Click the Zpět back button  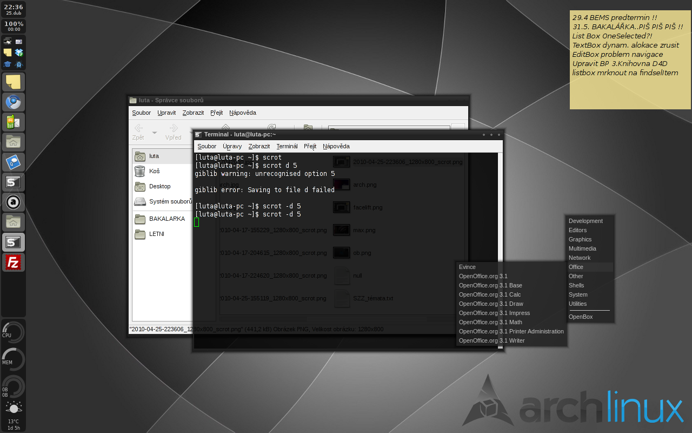pyautogui.click(x=138, y=132)
